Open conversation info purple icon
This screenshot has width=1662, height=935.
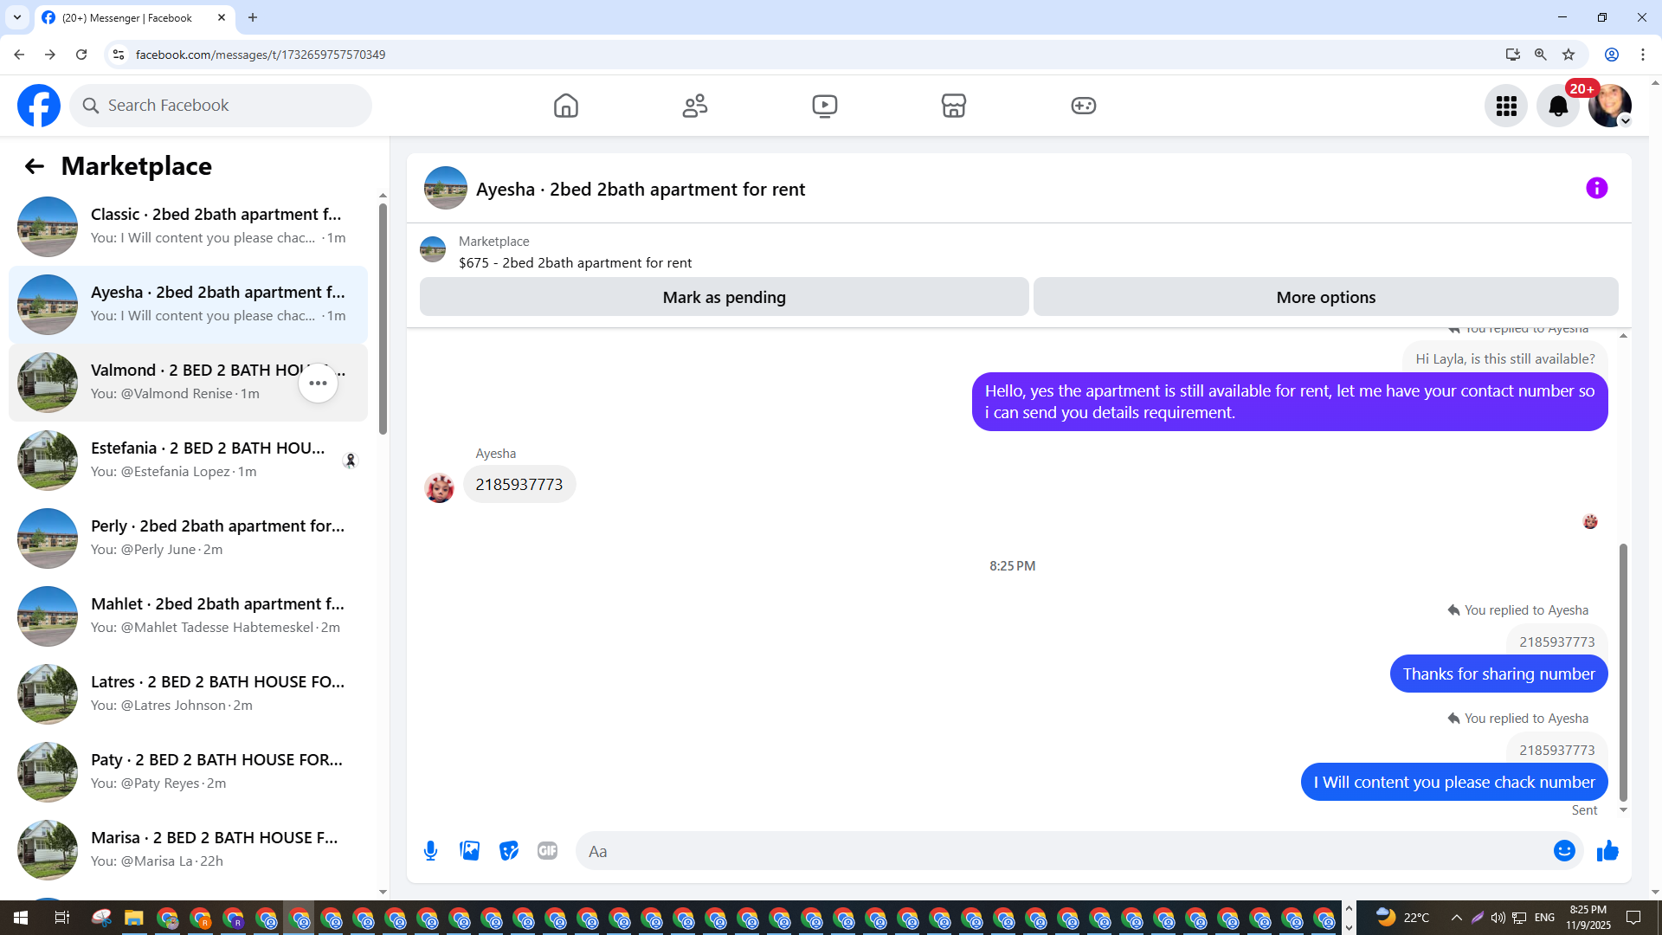click(x=1597, y=188)
